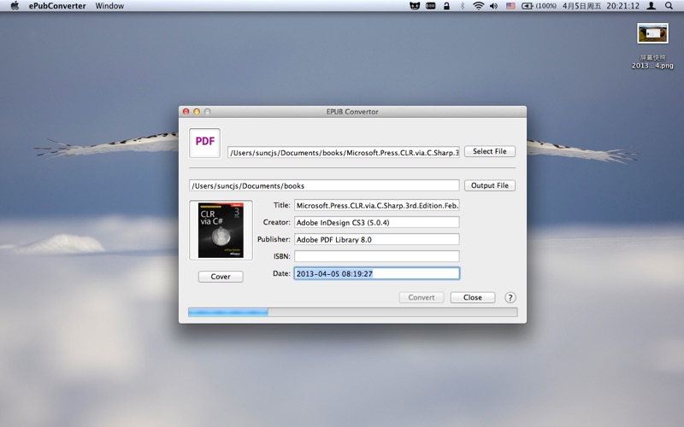Image resolution: width=684 pixels, height=427 pixels.
Task: Select the desktop screenshot PNG file
Action: click(x=652, y=46)
